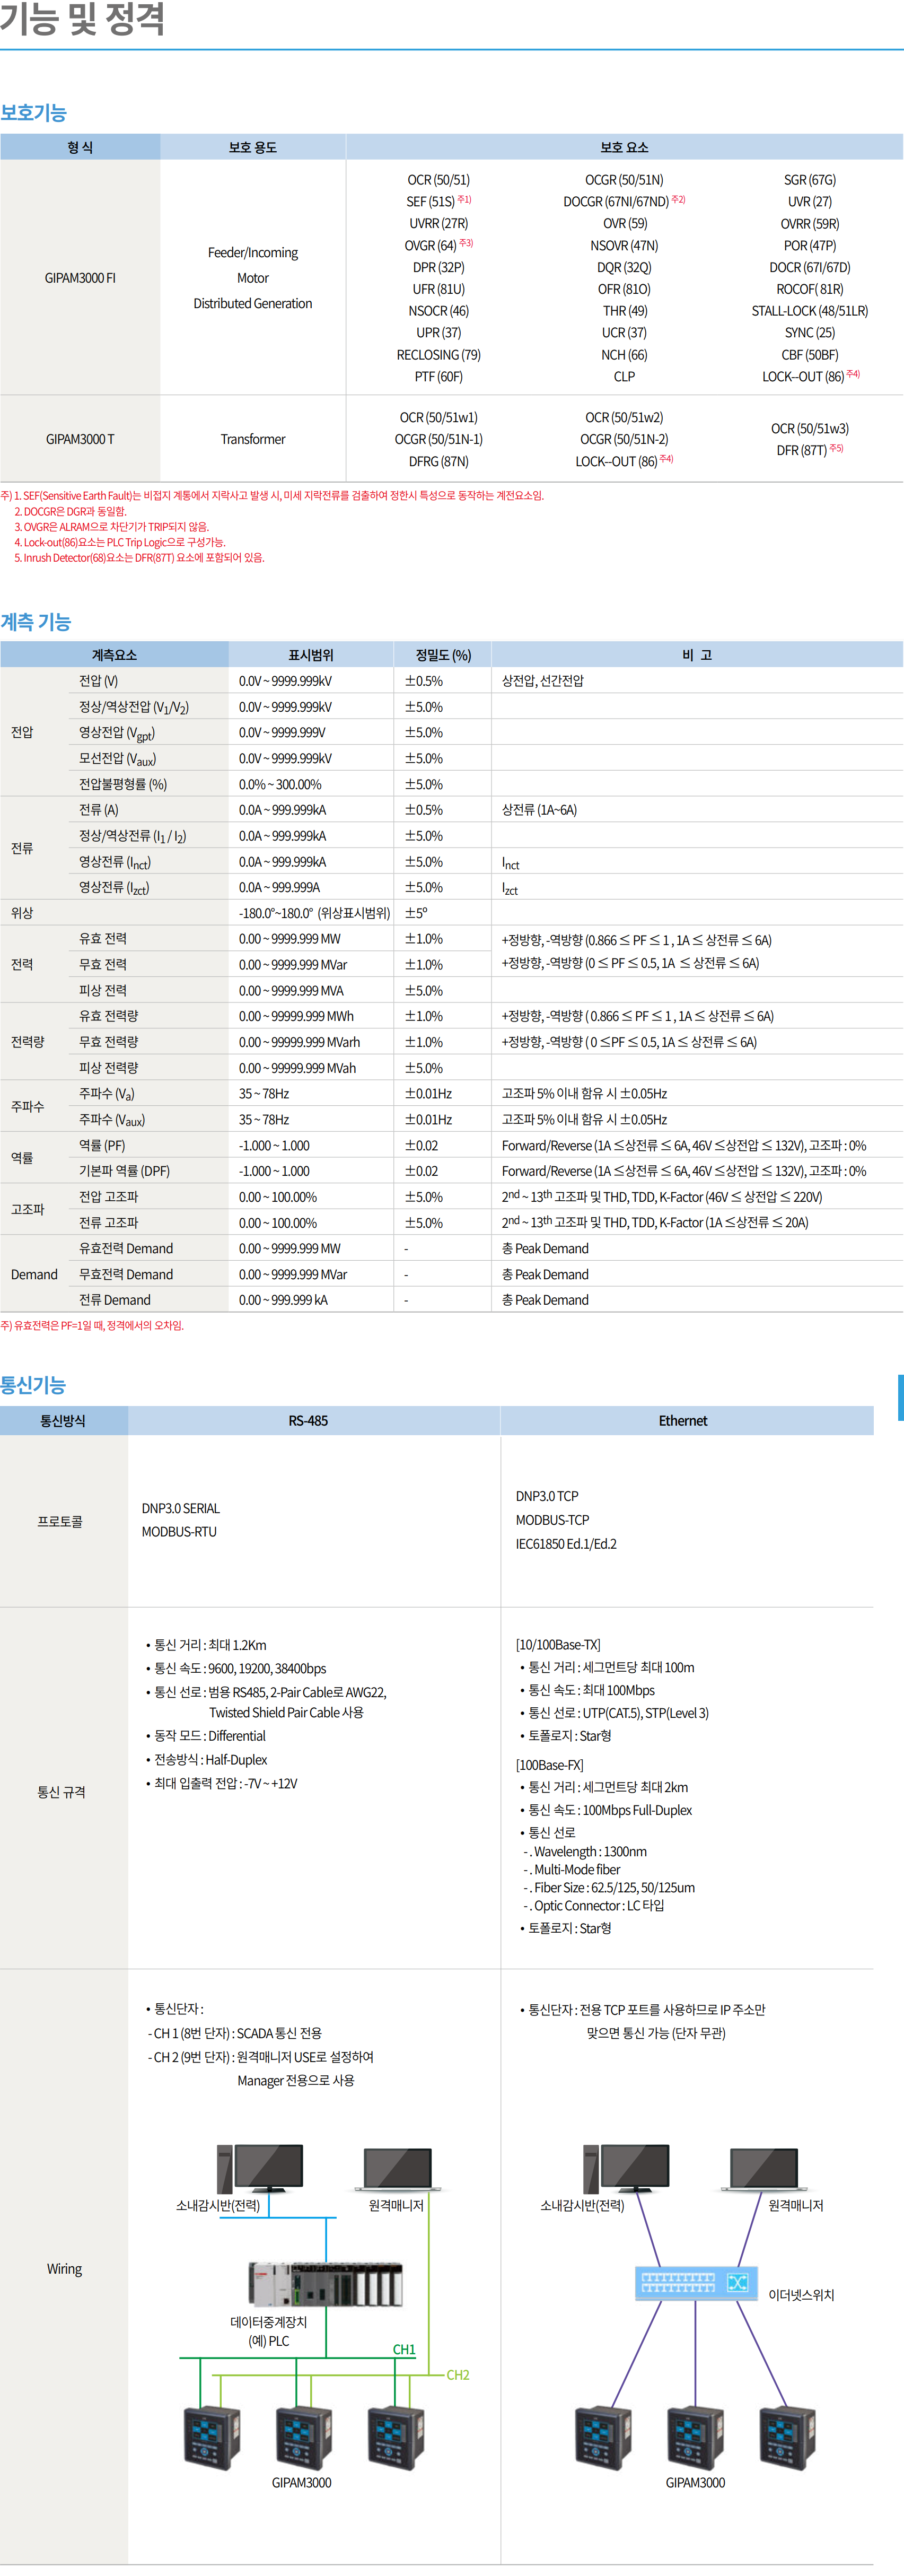Click the middle GIPAM3000 unit in RS-485 diagram
The height and width of the screenshot is (2576, 904).
(303, 2439)
